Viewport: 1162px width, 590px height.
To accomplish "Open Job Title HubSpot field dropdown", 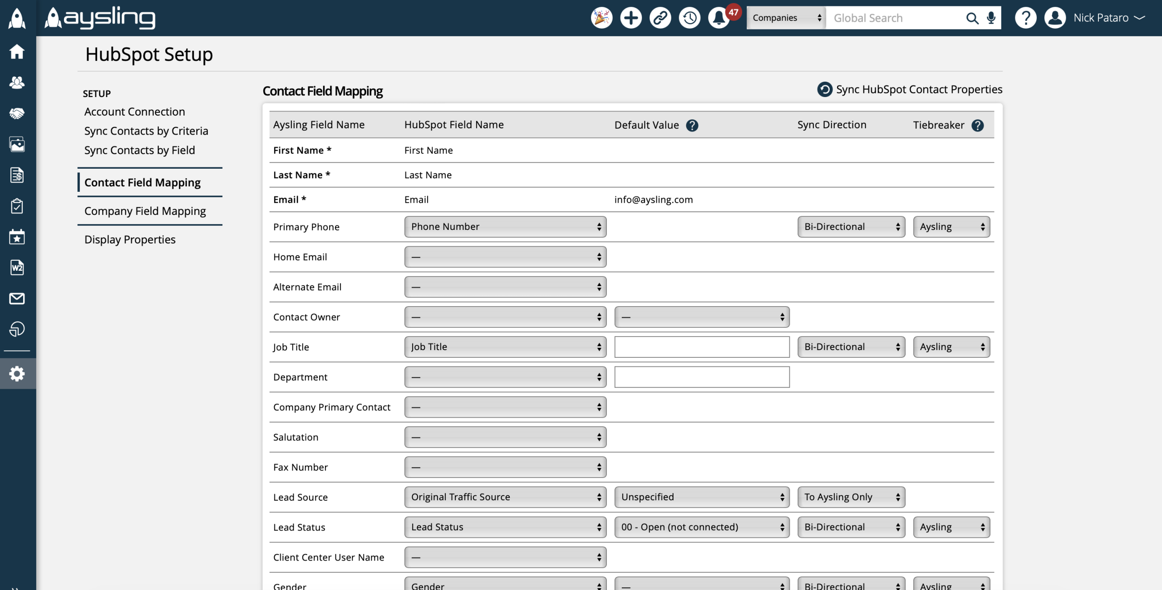I will click(505, 347).
